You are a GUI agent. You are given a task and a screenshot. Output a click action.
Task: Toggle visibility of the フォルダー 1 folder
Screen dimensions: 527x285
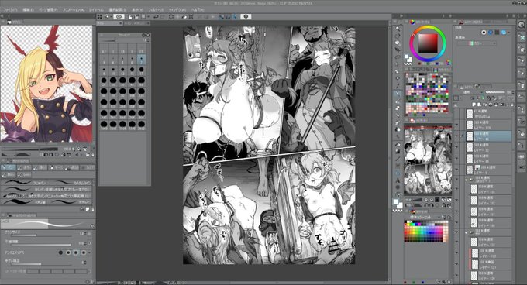click(x=456, y=180)
